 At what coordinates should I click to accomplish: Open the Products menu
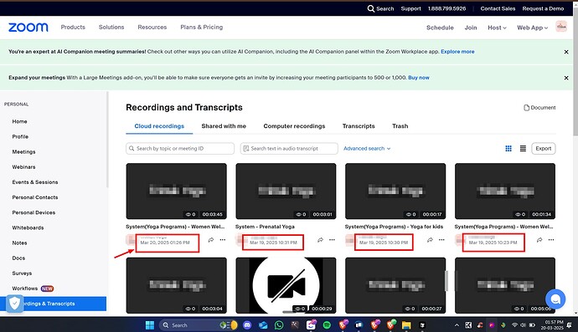coord(73,28)
